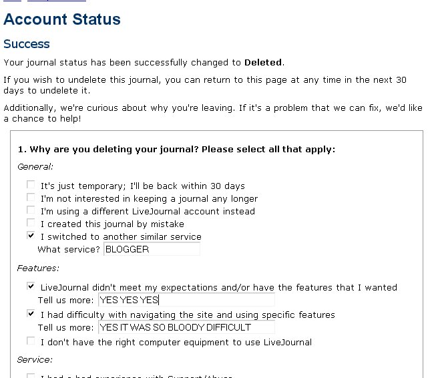Click the italic "Service:" section label
Screen dimensions: 436x378
click(x=35, y=360)
